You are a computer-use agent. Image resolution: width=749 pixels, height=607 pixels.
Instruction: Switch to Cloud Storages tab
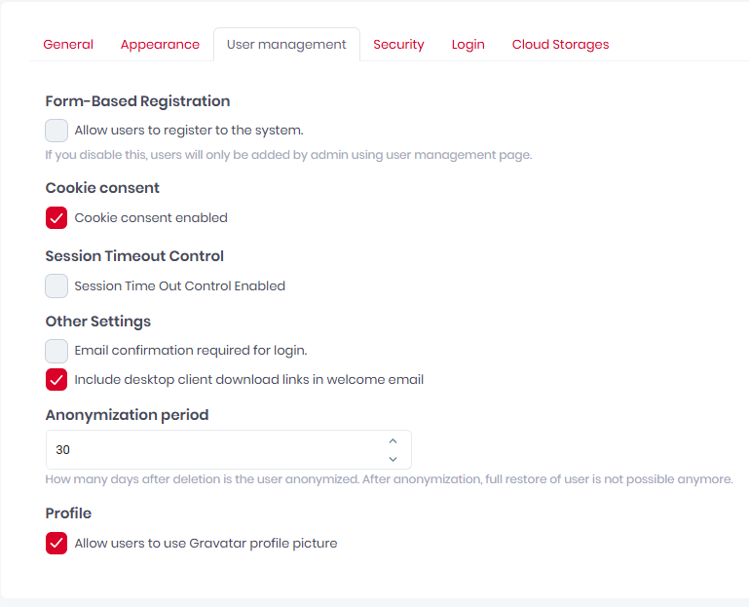pos(560,45)
